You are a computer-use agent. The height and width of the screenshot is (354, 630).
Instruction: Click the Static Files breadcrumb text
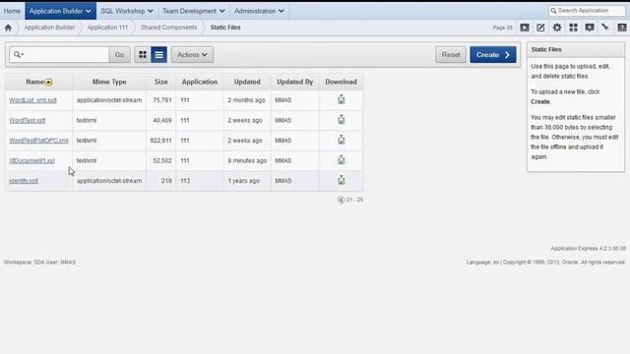coord(225,28)
